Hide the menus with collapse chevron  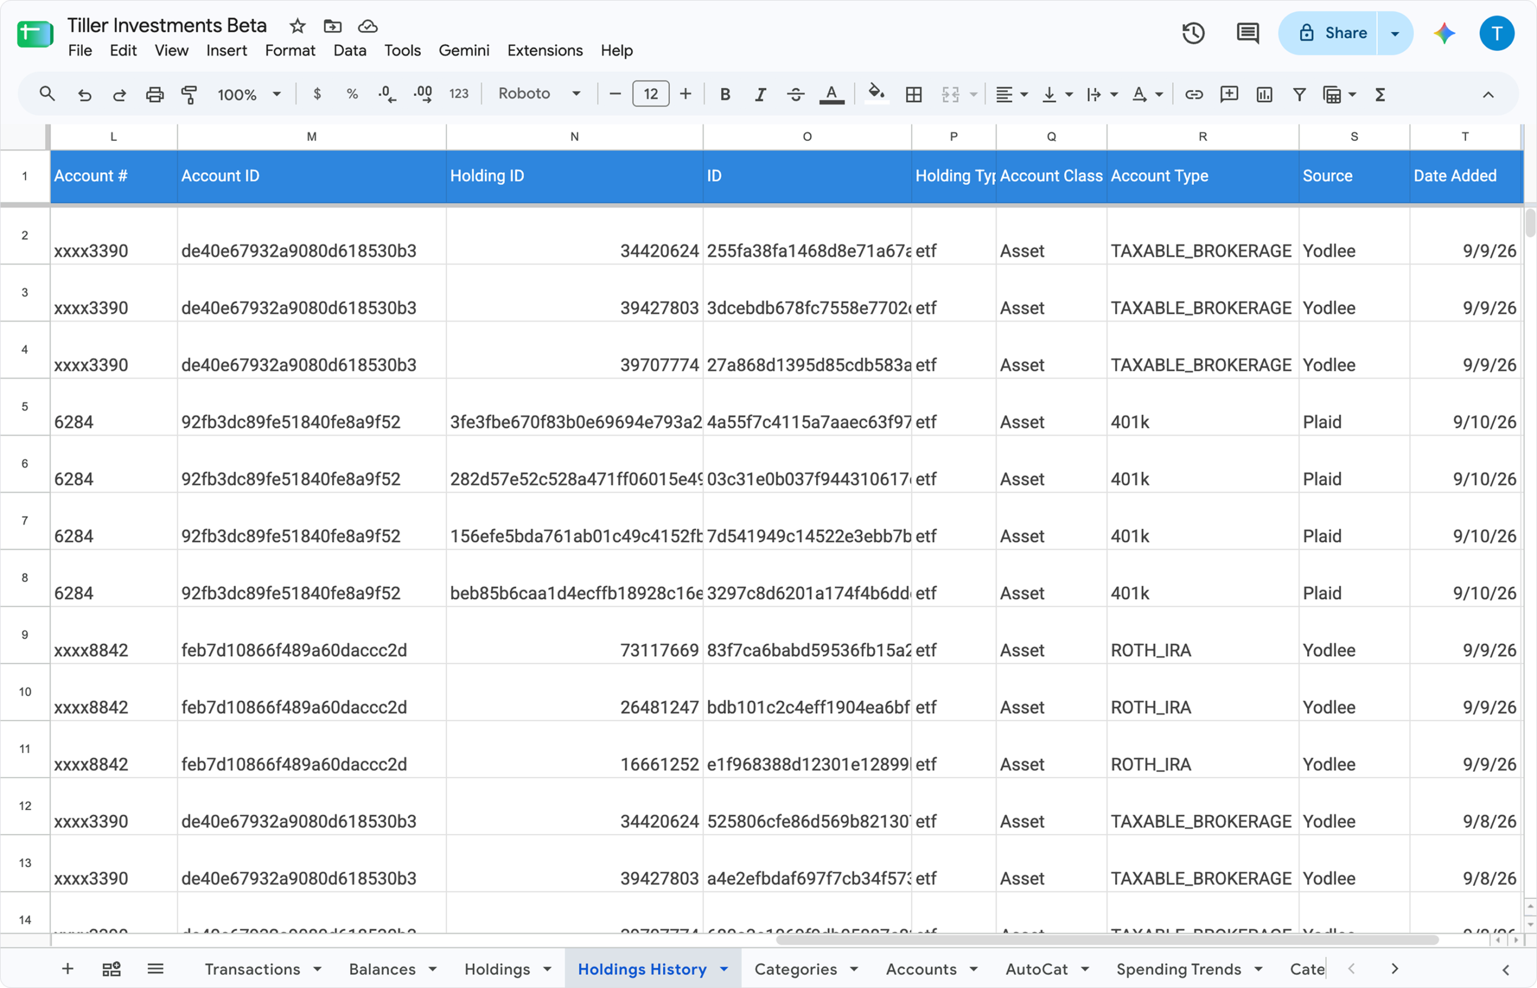click(1488, 95)
